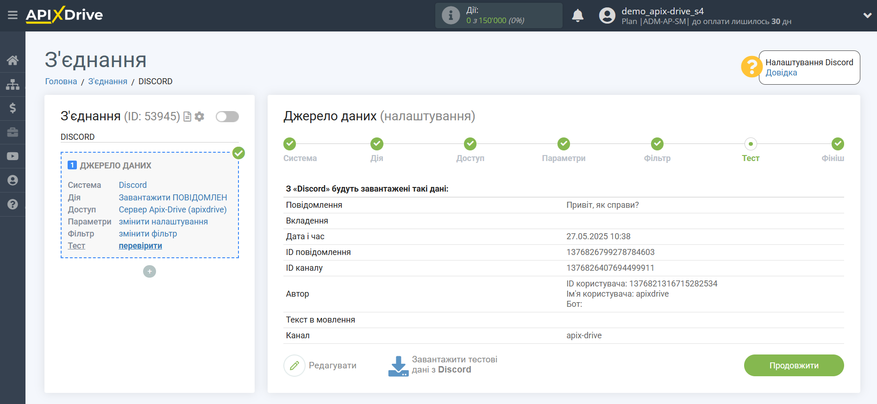Click the Текст в мовлення row label
877x404 pixels.
(x=320, y=320)
